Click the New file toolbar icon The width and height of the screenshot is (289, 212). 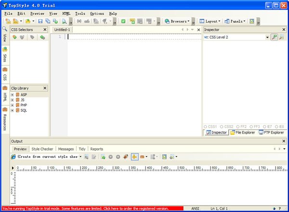[x=8, y=21]
